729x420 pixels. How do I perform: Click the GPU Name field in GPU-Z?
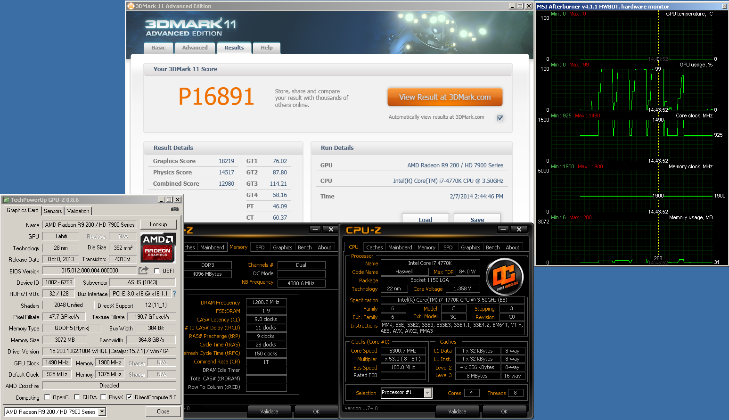(90, 225)
